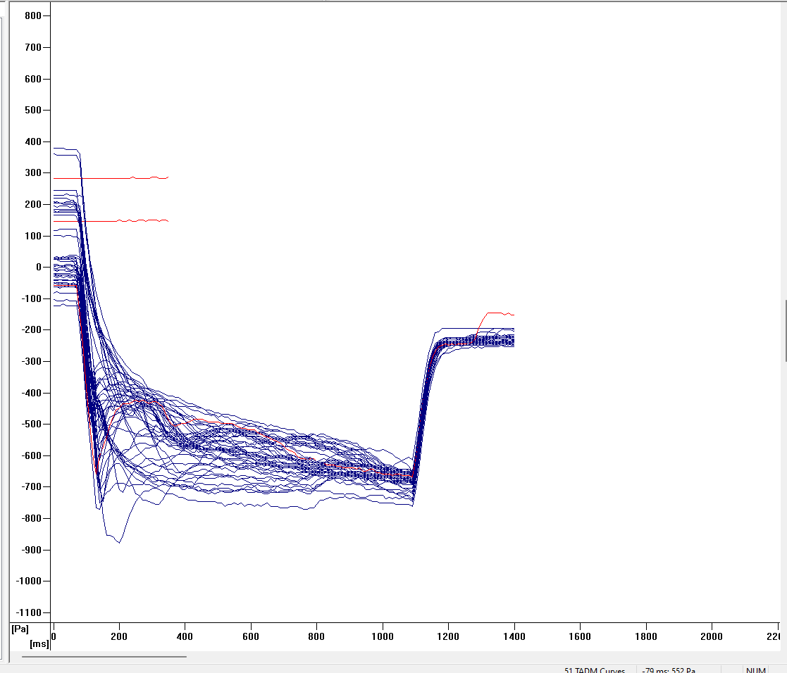Image resolution: width=787 pixels, height=673 pixels.
Task: Click the horizontal scrollbar thumb below chart
Action: pos(104,656)
